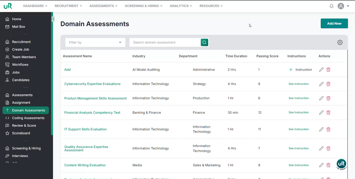Open the Analytics menu

[x=181, y=6]
